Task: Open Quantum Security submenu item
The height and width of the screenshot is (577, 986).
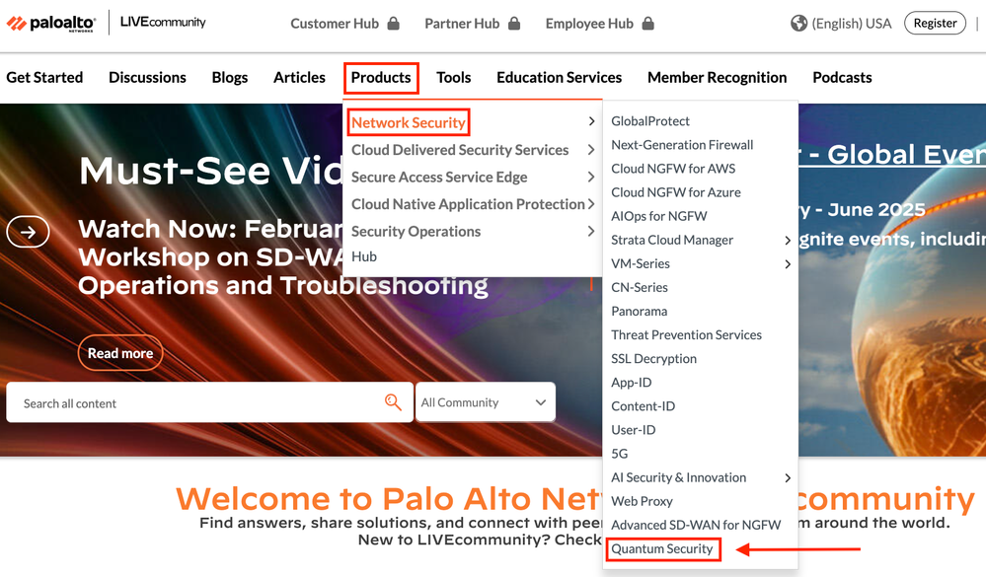Action: [x=662, y=548]
